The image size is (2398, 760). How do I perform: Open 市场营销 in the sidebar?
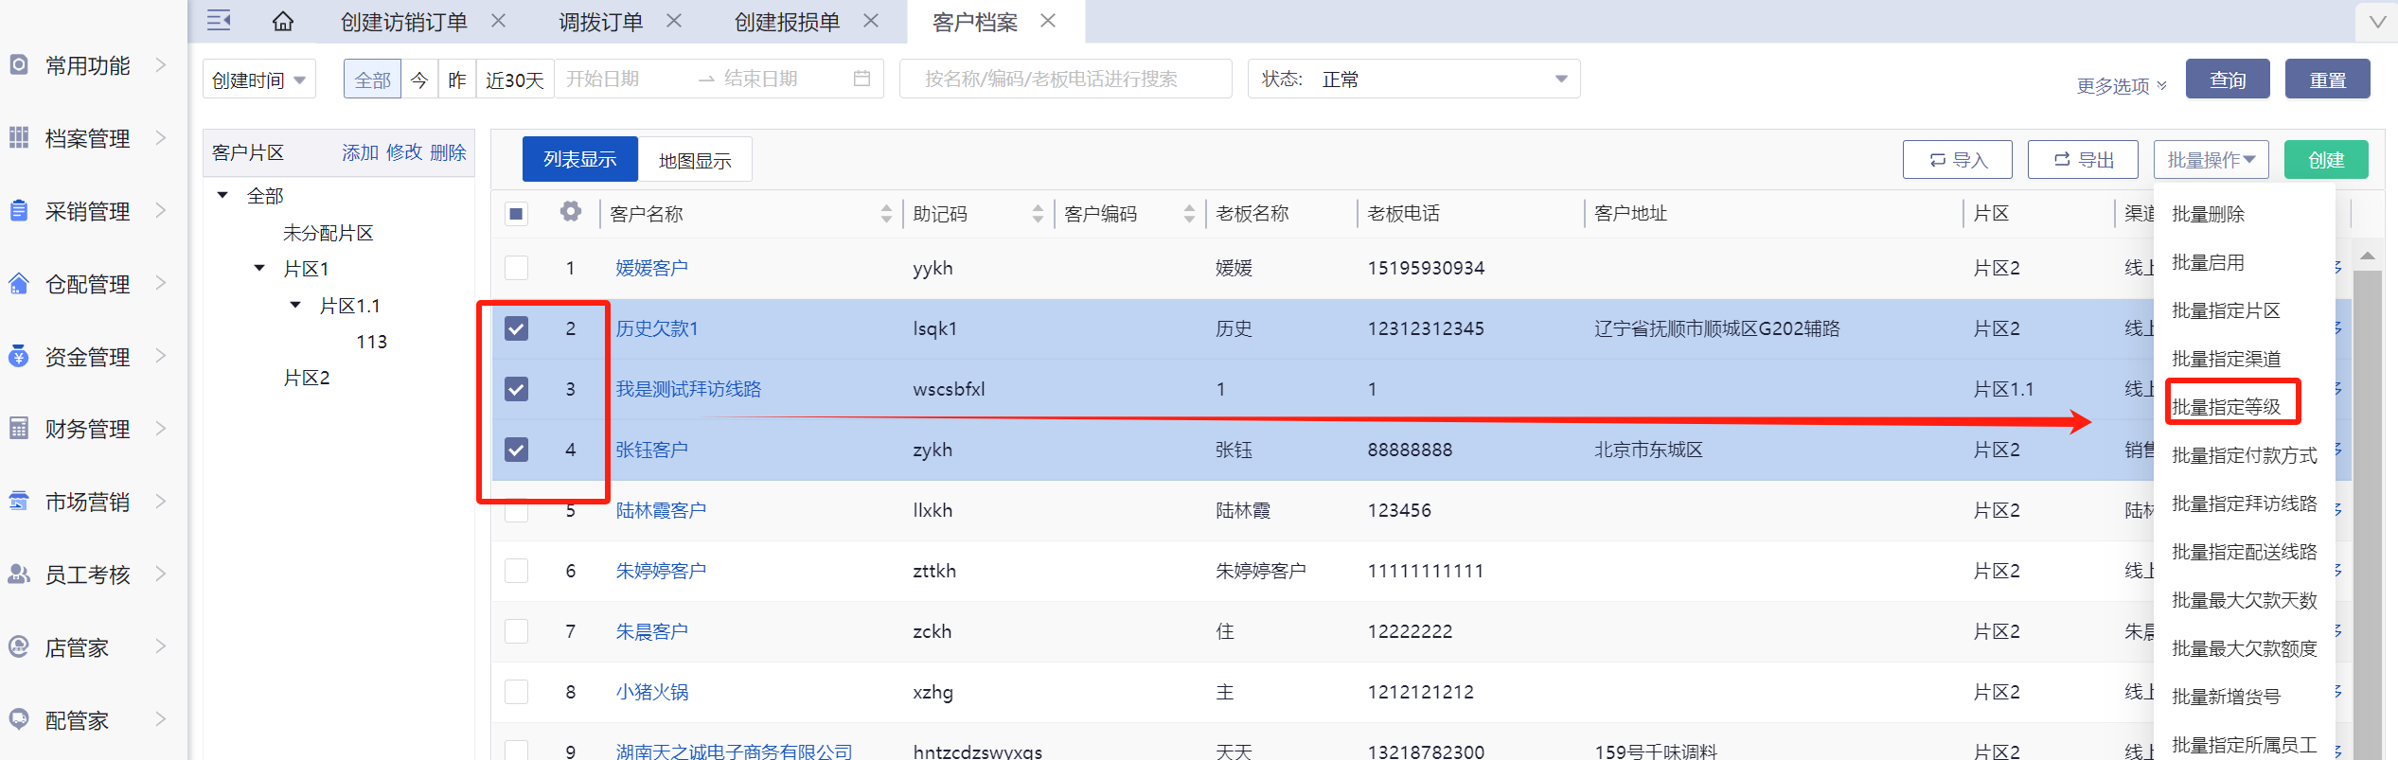pos(87,503)
